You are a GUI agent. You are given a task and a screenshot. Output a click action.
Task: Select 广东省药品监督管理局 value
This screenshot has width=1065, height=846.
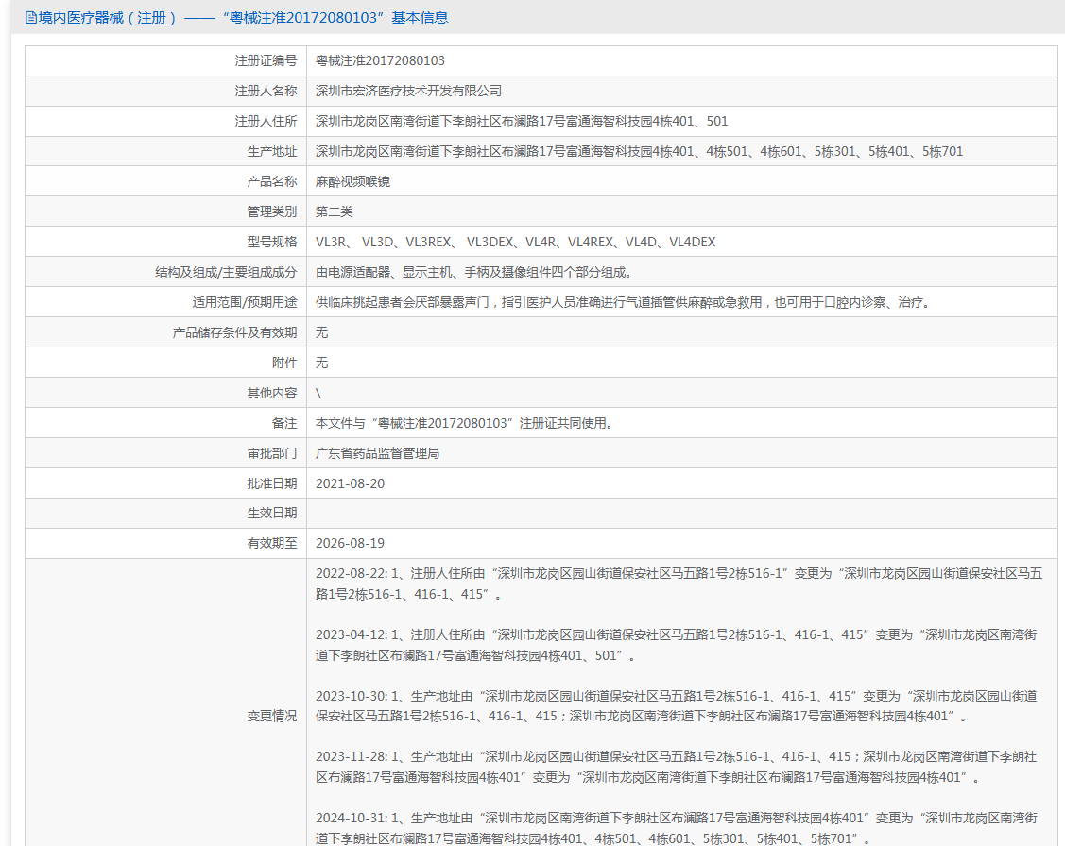(x=378, y=453)
